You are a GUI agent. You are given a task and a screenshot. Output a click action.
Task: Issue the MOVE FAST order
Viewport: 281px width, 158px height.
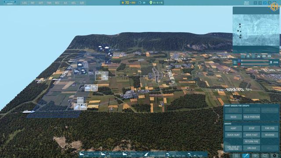[x=252, y=135]
